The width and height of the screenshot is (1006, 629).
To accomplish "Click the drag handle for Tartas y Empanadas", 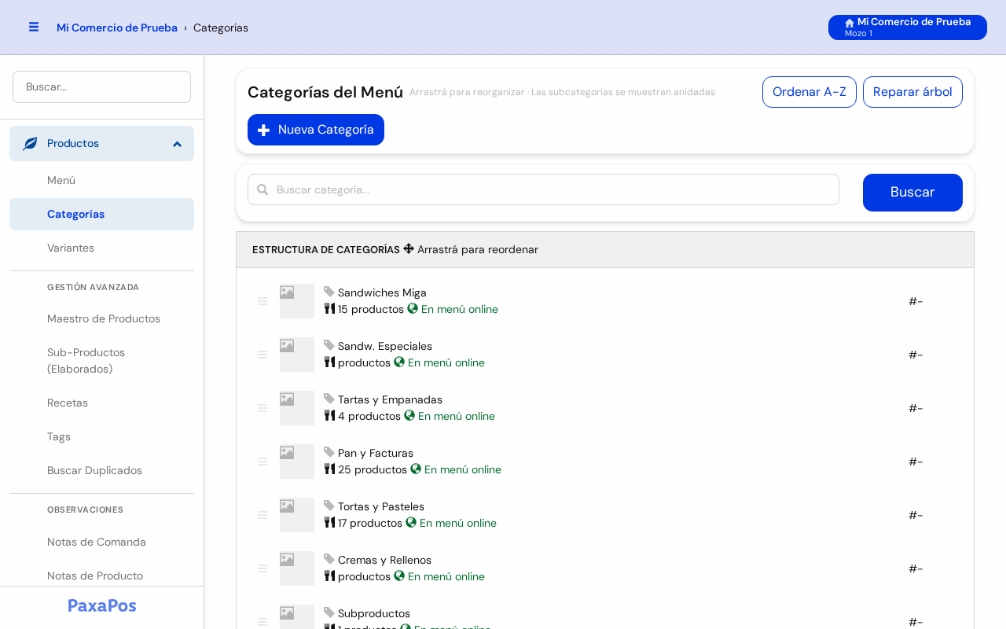I will [x=263, y=408].
